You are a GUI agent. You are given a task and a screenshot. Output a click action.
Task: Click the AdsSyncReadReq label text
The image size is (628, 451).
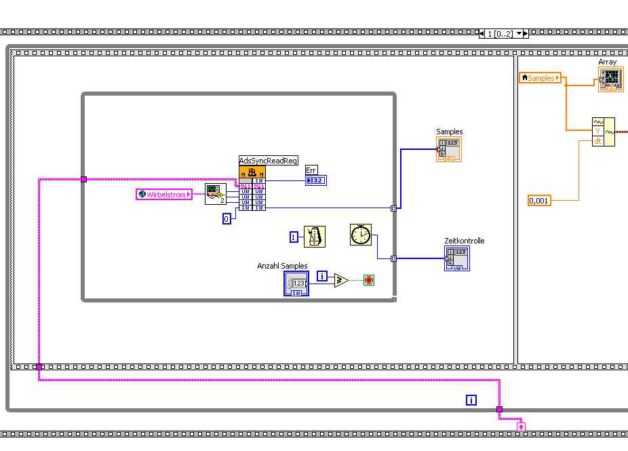point(269,161)
